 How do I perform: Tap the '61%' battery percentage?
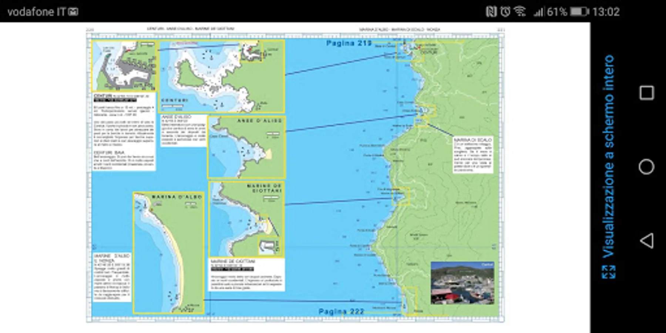(x=557, y=12)
